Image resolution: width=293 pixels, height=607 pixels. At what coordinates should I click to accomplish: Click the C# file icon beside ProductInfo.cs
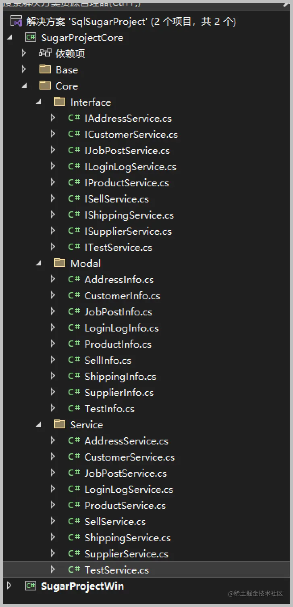click(x=74, y=344)
